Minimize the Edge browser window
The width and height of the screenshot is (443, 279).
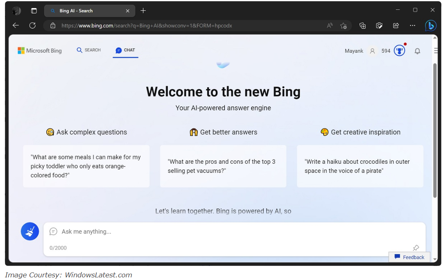pos(398,10)
